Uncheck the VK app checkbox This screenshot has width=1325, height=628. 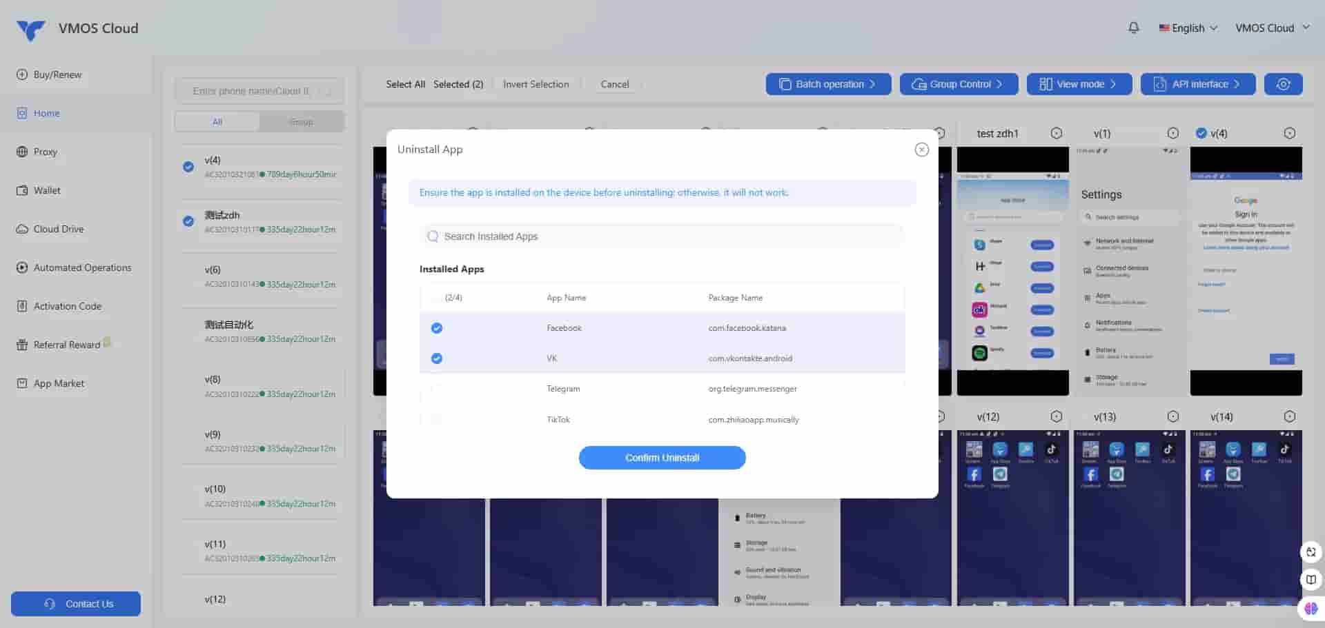tap(437, 358)
